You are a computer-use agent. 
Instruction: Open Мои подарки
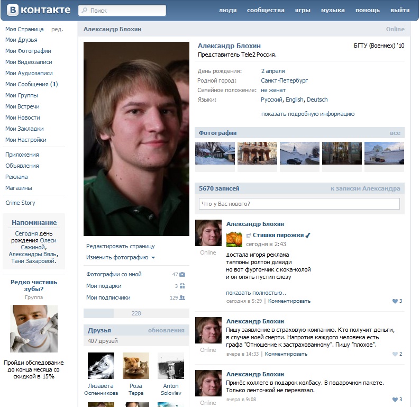[x=104, y=286]
